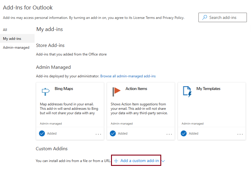Click Add a custom add-in button

[136, 161]
